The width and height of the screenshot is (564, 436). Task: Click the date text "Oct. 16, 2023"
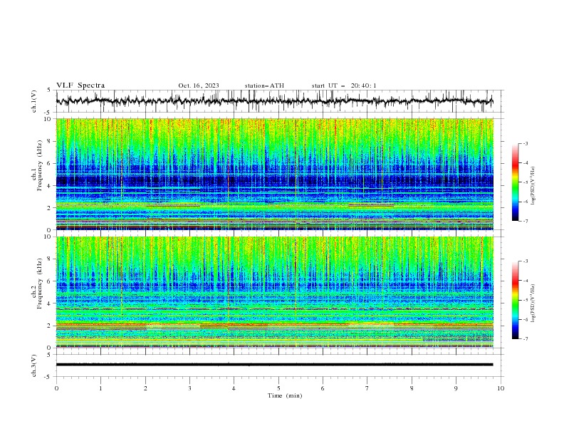(199, 85)
